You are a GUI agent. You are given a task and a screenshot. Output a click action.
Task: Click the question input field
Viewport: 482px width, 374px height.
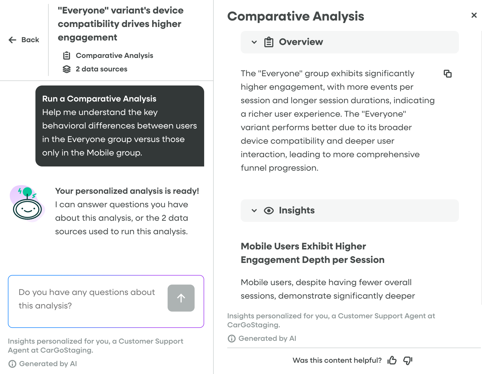[87, 299]
